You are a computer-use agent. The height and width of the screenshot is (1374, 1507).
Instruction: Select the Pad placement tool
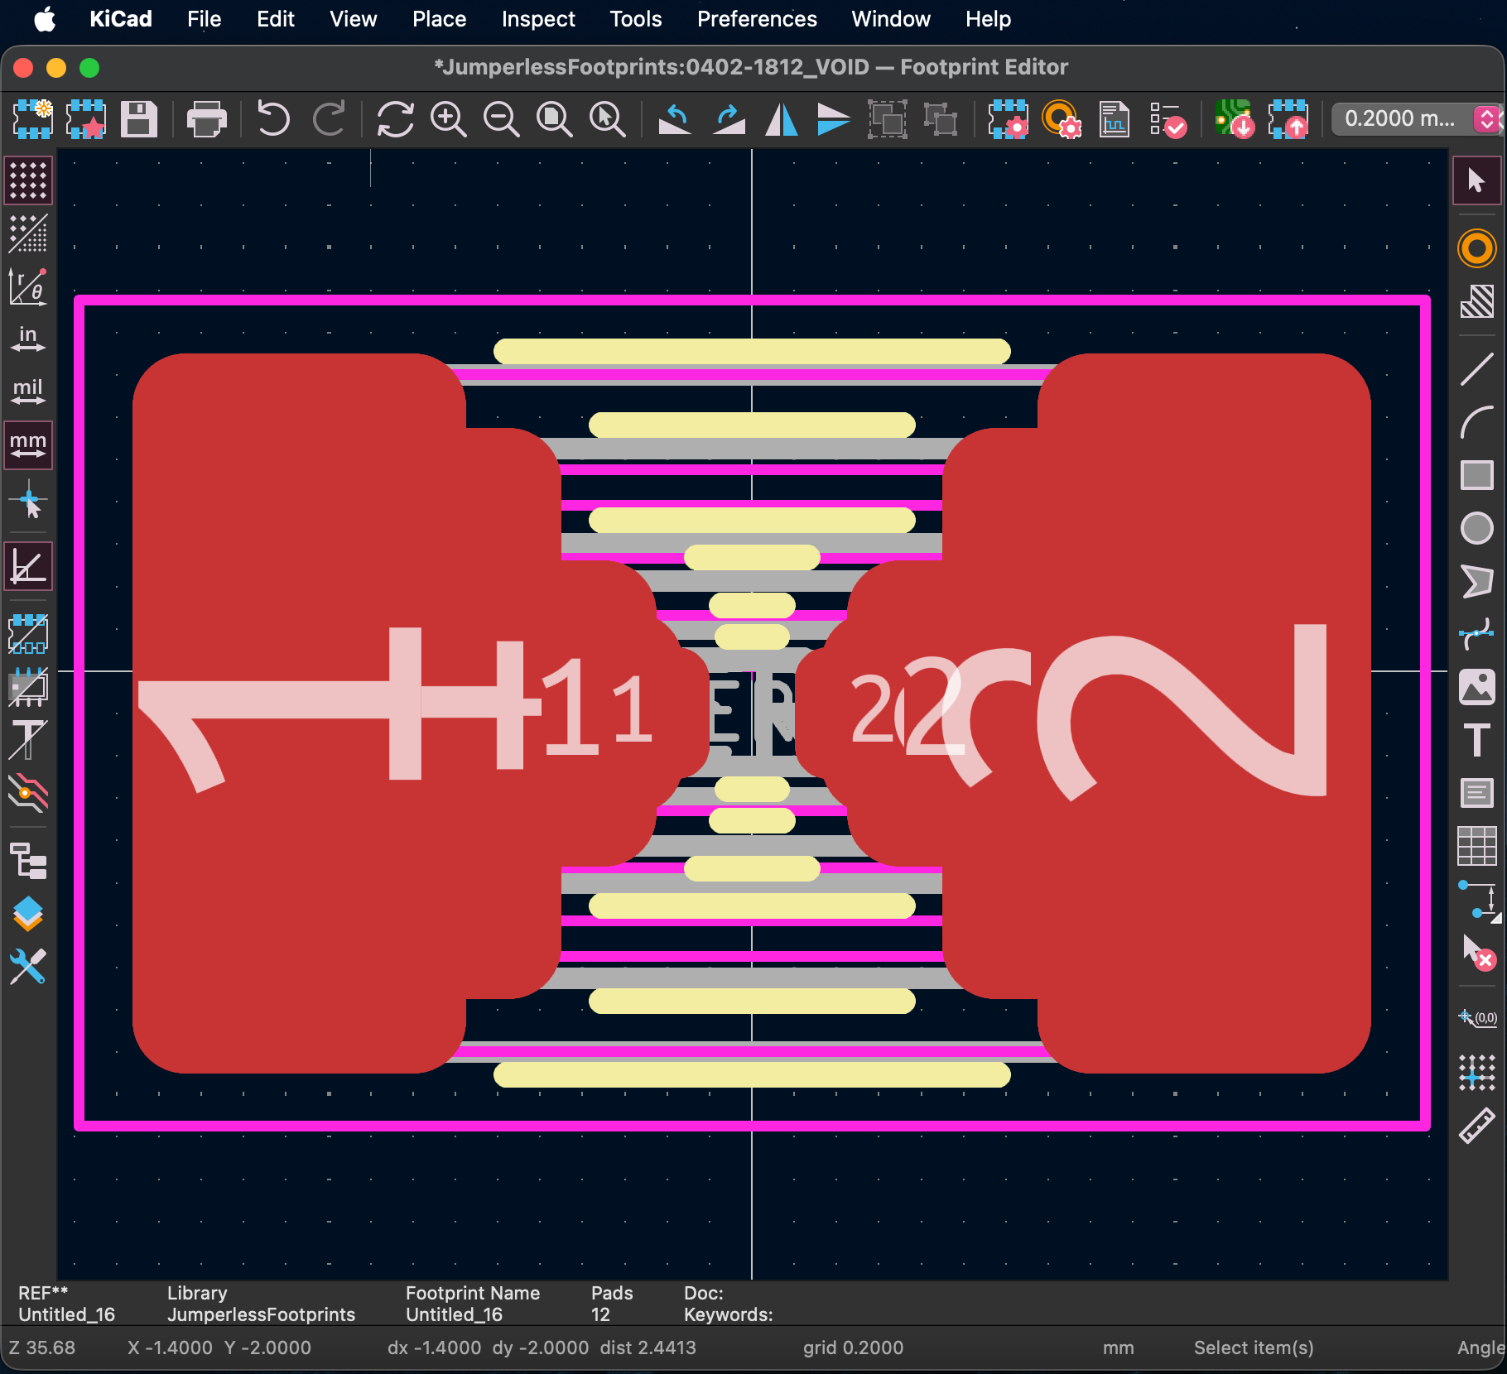[x=1476, y=248]
